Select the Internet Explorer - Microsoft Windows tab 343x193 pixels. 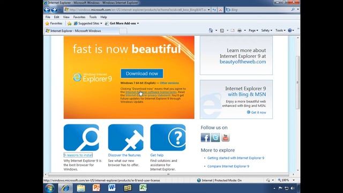click(x=81, y=31)
